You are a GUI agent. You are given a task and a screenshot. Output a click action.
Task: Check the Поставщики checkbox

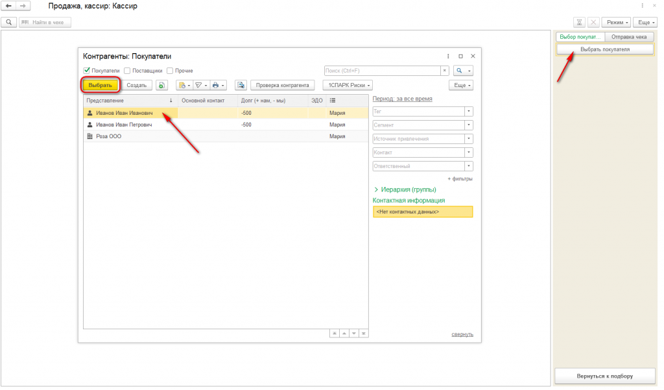tap(127, 71)
